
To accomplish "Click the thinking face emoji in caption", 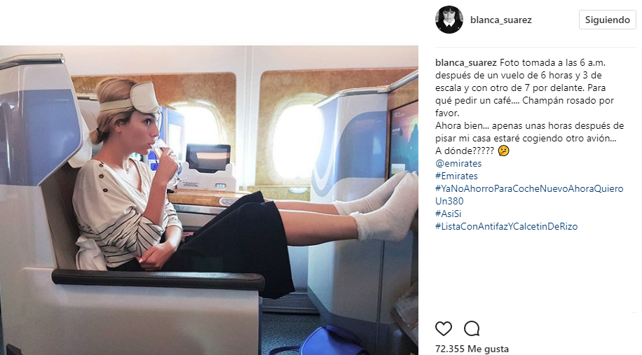I will 504,151.
